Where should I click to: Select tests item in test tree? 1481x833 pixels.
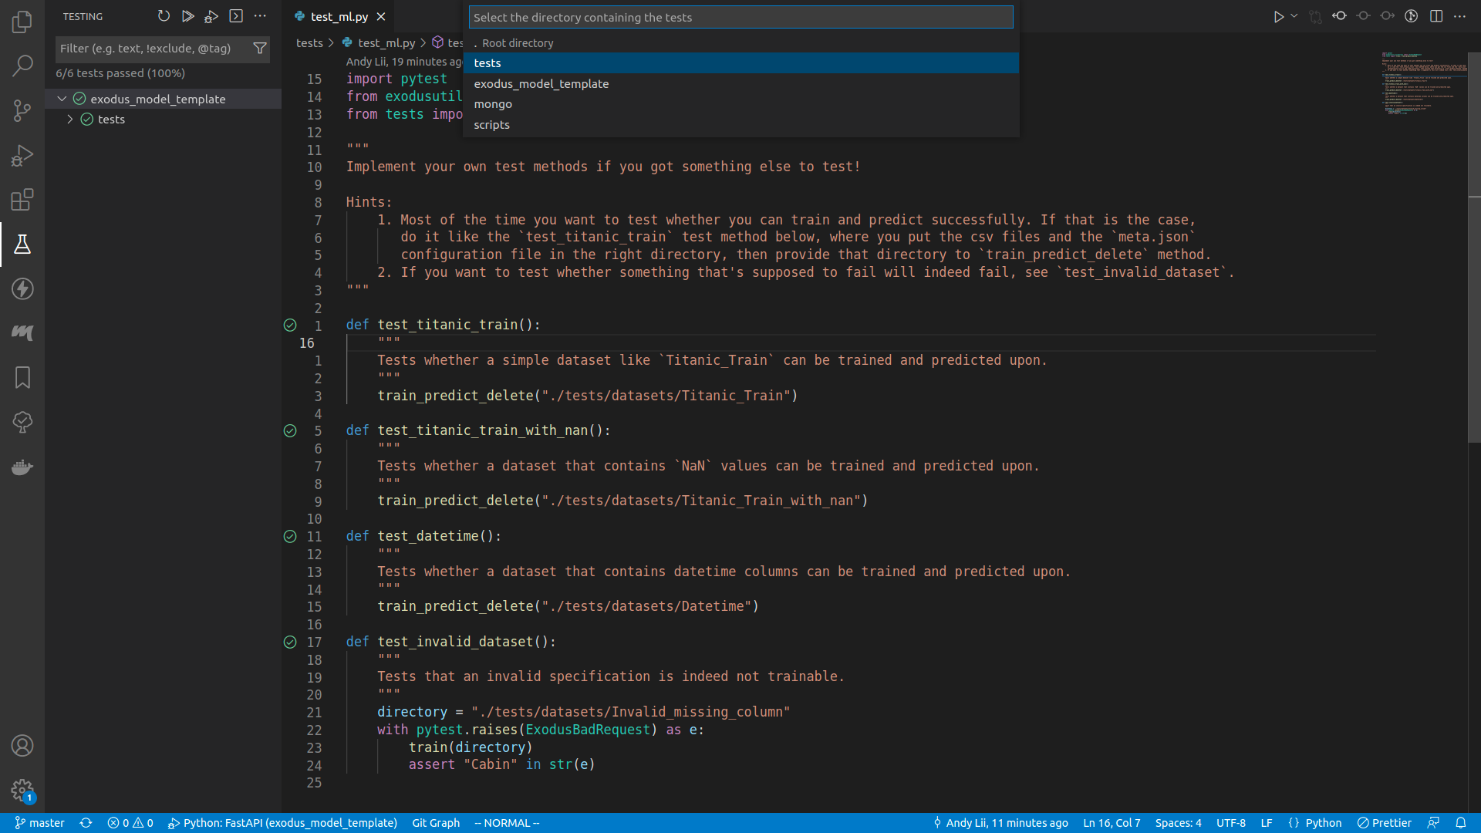[111, 120]
